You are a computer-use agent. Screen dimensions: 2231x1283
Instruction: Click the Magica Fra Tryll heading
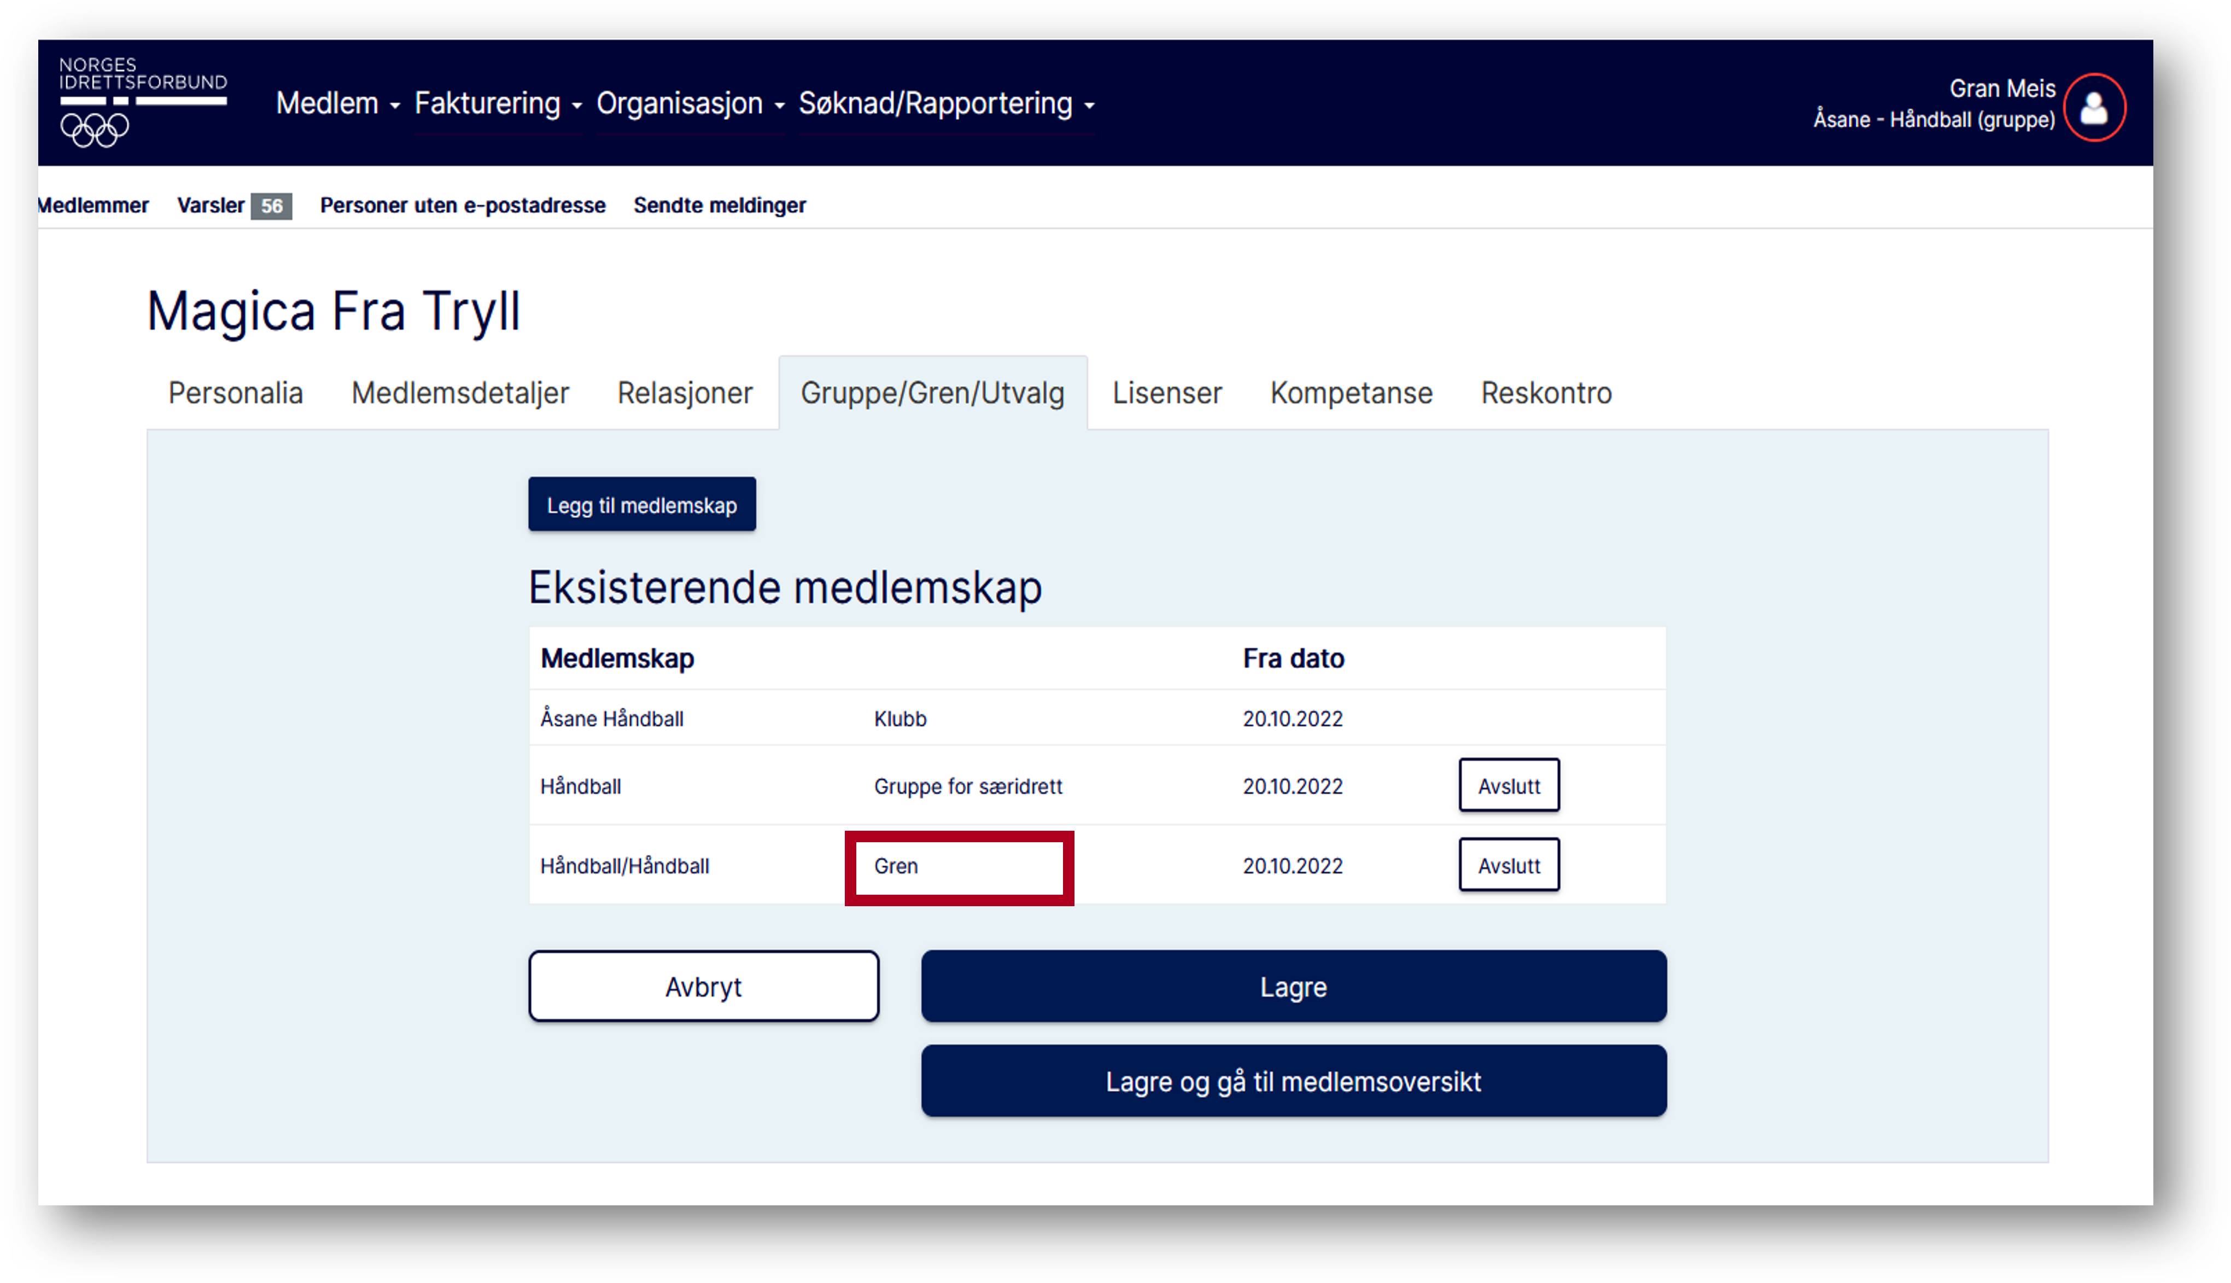pos(333,312)
